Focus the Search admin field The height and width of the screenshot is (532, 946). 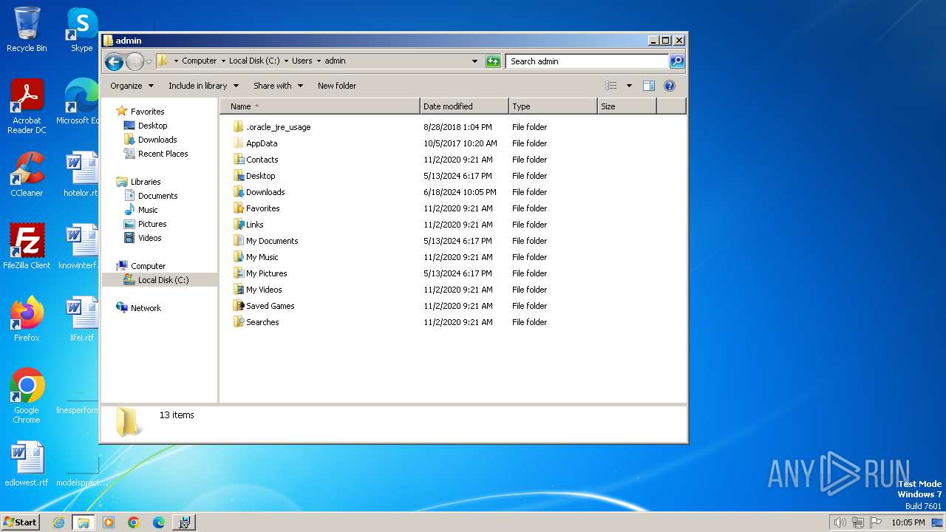pyautogui.click(x=588, y=61)
